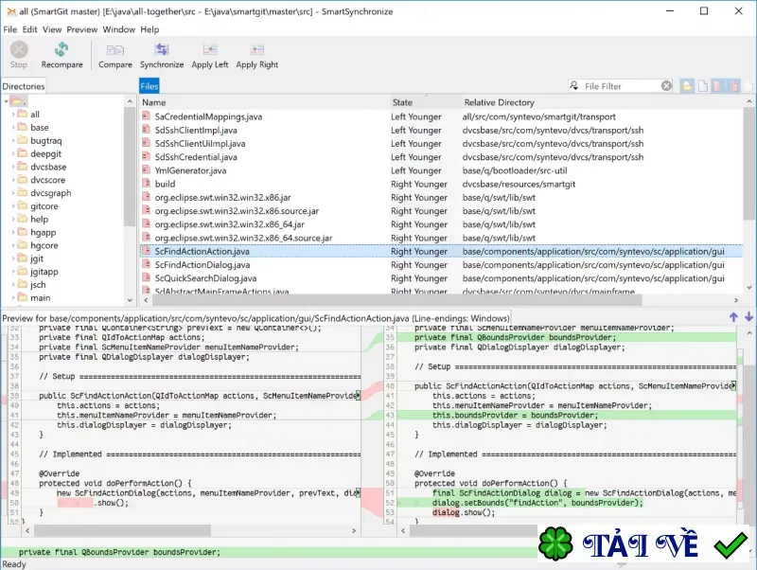
Task: Toggle the open-folder directory view button
Action: tap(687, 86)
